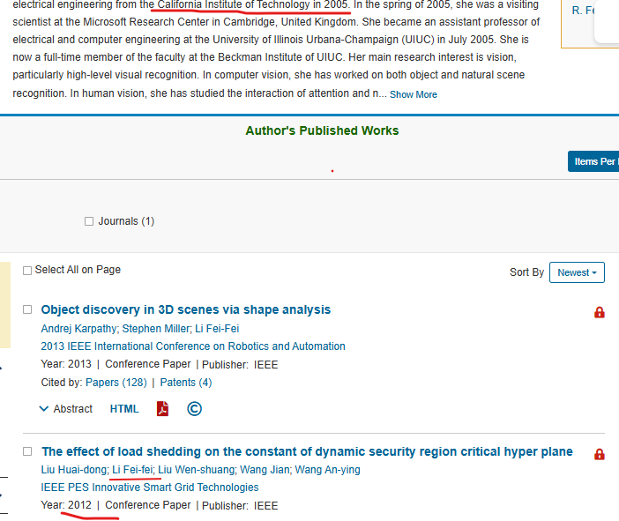The height and width of the screenshot is (521, 619).
Task: Click the Sort By label
Action: coord(526,272)
